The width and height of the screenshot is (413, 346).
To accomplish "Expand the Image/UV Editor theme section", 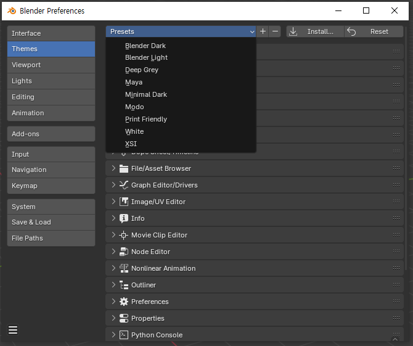I will (x=113, y=201).
